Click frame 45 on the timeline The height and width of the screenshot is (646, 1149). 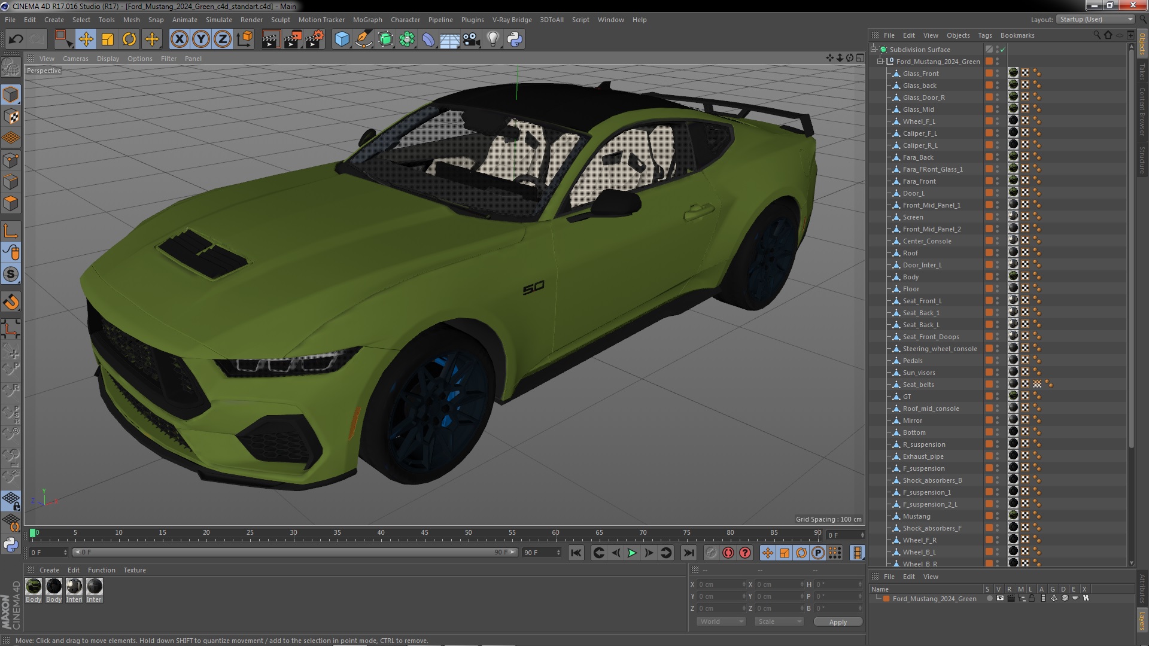click(424, 533)
